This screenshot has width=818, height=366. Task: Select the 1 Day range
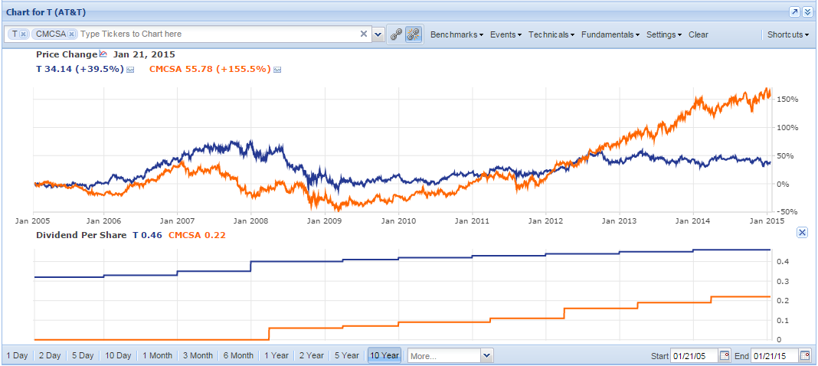click(17, 355)
